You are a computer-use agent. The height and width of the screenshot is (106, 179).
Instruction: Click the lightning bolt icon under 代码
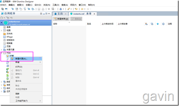8,59
